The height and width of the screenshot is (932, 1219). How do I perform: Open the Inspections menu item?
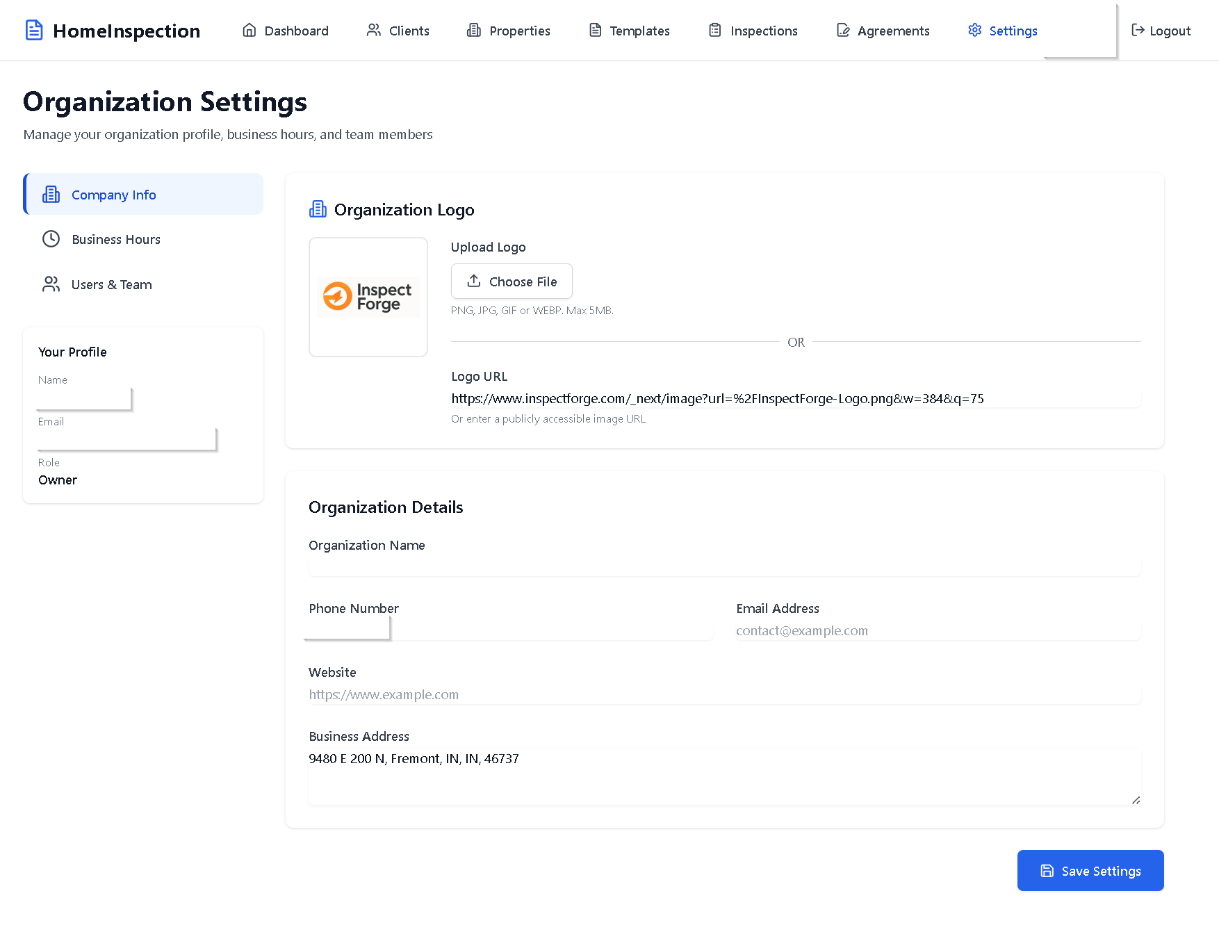[763, 31]
